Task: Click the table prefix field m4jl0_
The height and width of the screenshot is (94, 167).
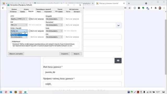Action: [82, 84]
